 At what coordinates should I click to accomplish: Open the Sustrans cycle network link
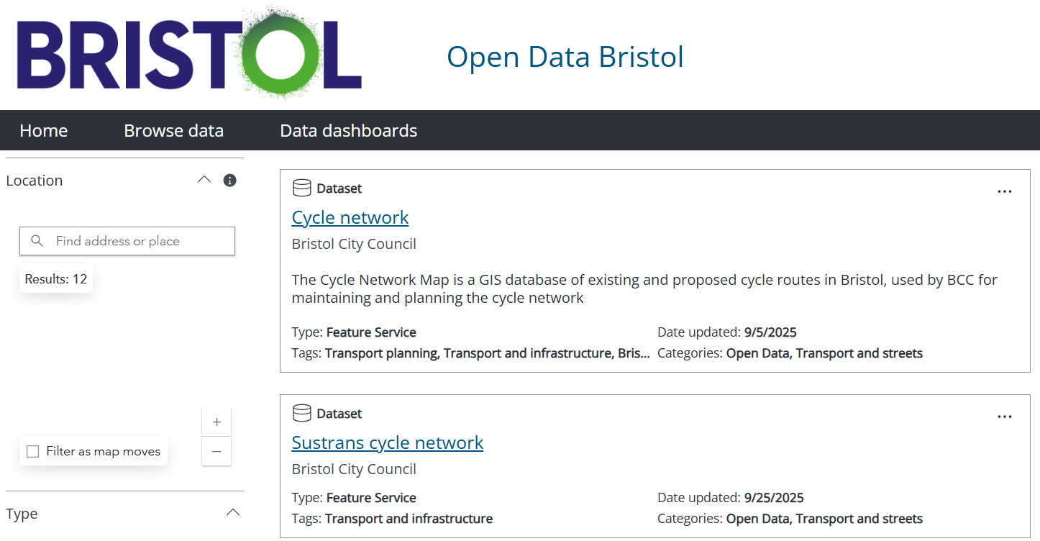(x=387, y=442)
